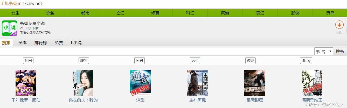Image resolution: width=347 pixels, height=108 pixels.
Task: Open the 免费 tab
Action: pos(59,42)
